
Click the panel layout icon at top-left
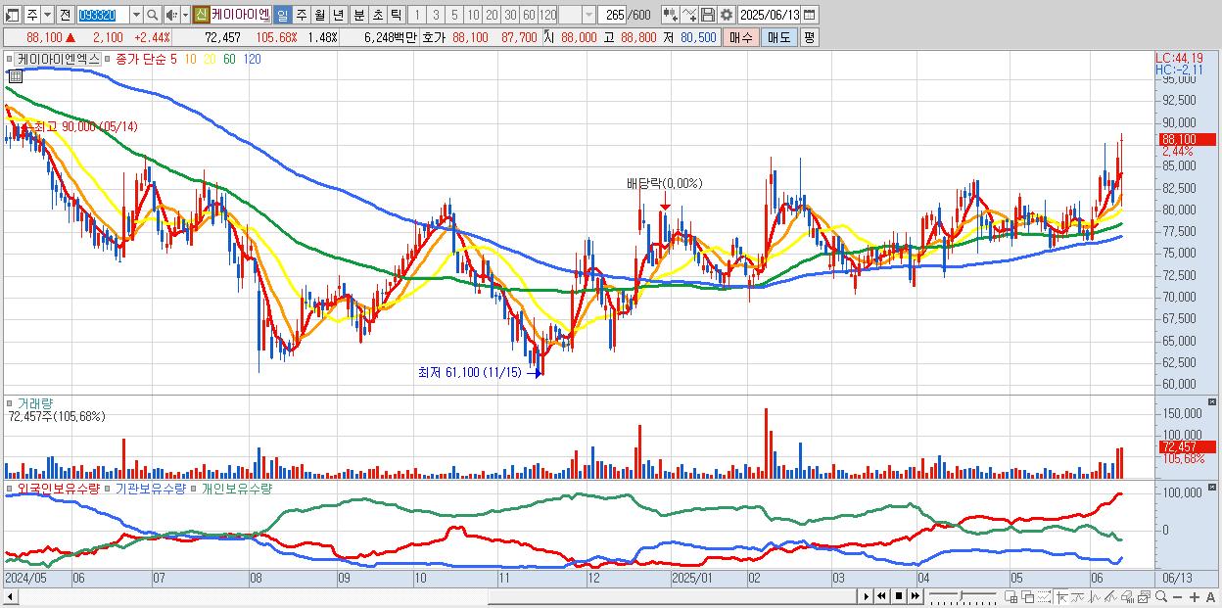[x=12, y=15]
